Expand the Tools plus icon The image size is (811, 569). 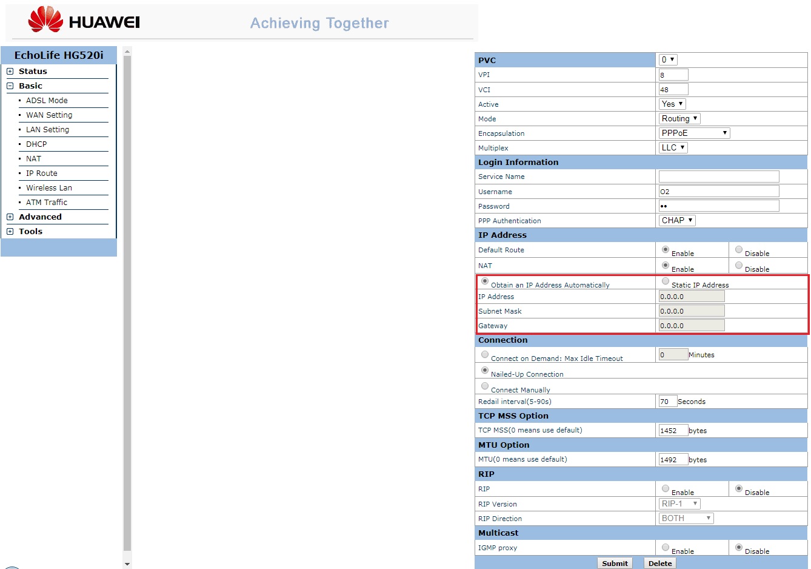(10, 232)
